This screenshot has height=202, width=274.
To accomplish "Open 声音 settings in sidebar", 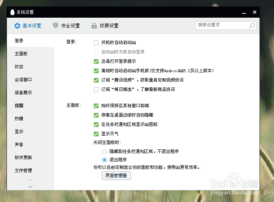I will [30, 144].
